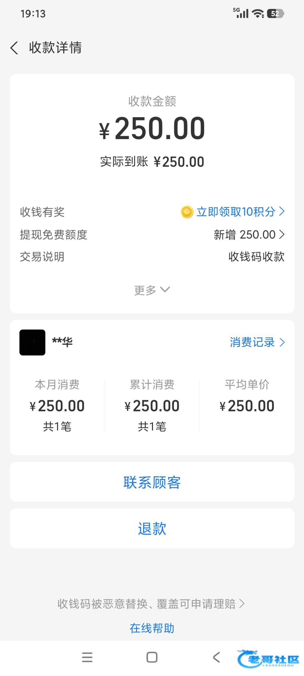Tap the 累计消费 total spending stat

tap(152, 405)
